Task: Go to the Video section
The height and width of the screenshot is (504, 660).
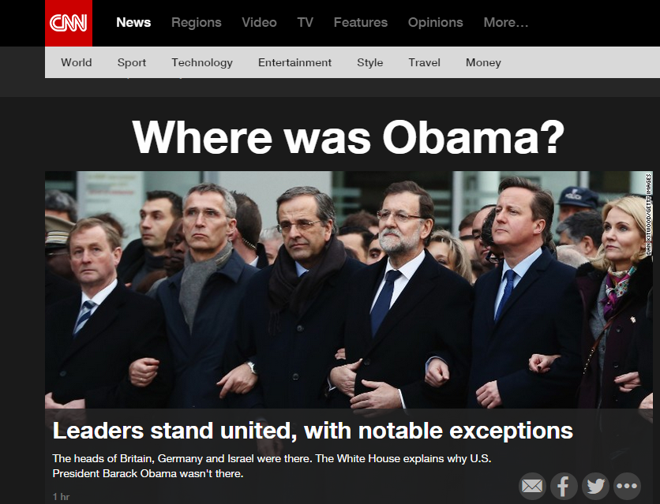Action: pyautogui.click(x=259, y=22)
